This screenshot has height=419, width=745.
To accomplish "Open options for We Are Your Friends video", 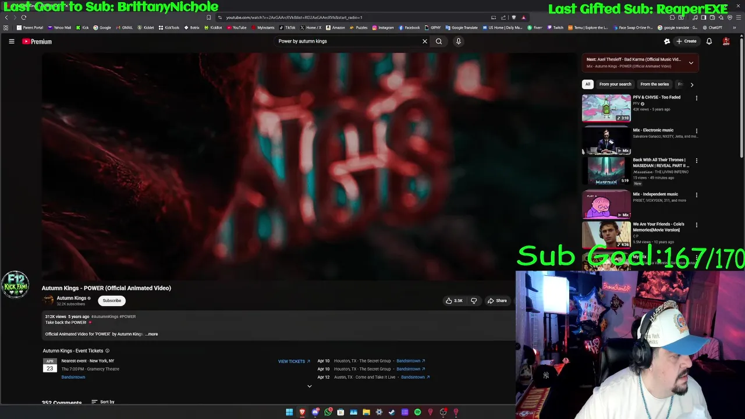I will (x=696, y=225).
